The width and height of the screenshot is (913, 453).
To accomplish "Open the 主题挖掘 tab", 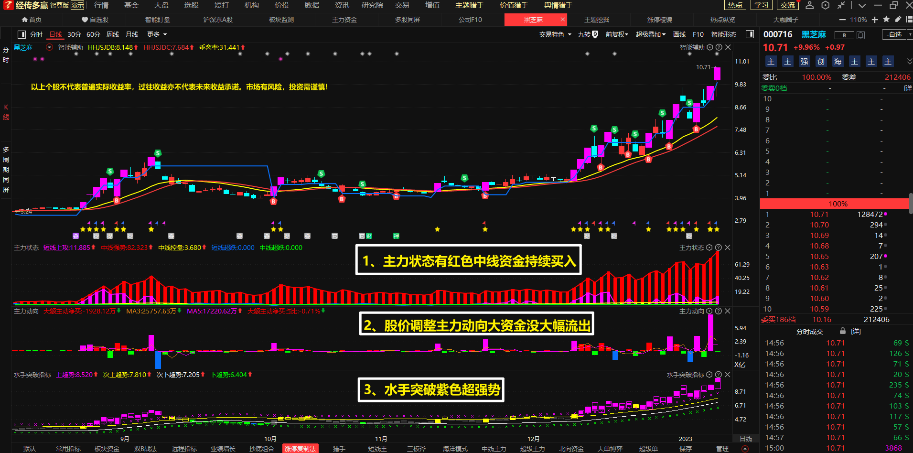I will point(596,20).
